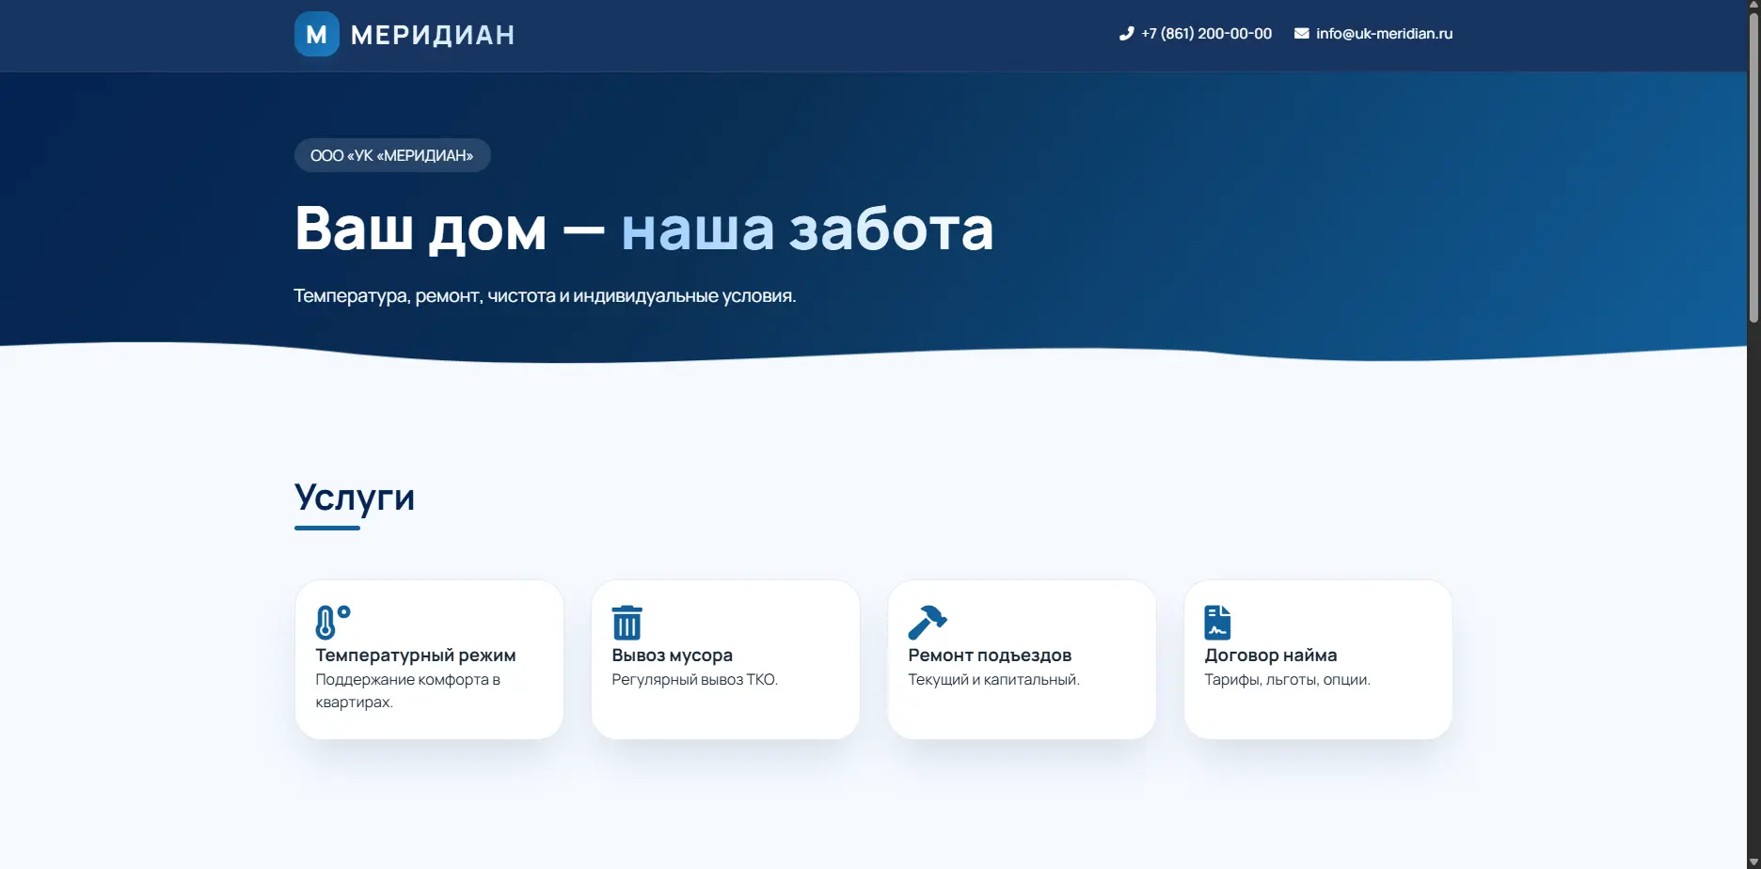1761x869 pixels.
Task: Click the subtitle Температура, ремонт, чистота
Action: (545, 296)
